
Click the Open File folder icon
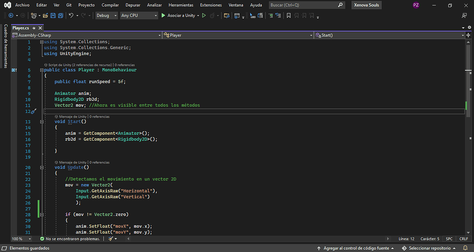pyautogui.click(x=46, y=15)
